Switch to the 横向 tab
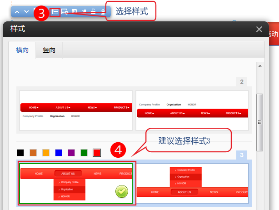 point(22,50)
